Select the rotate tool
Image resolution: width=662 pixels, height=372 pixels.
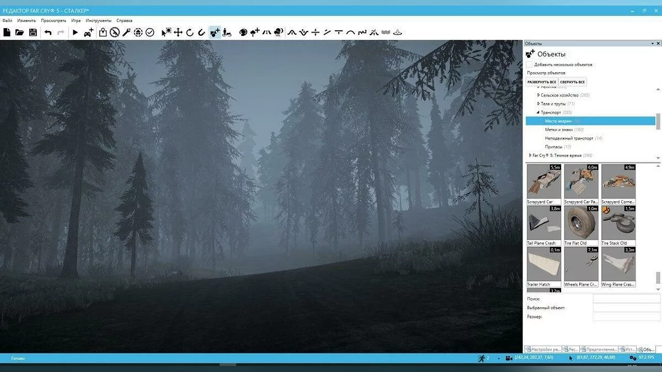[190, 33]
